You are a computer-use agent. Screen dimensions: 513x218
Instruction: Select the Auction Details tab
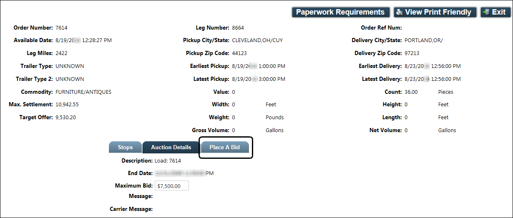tap(171, 147)
